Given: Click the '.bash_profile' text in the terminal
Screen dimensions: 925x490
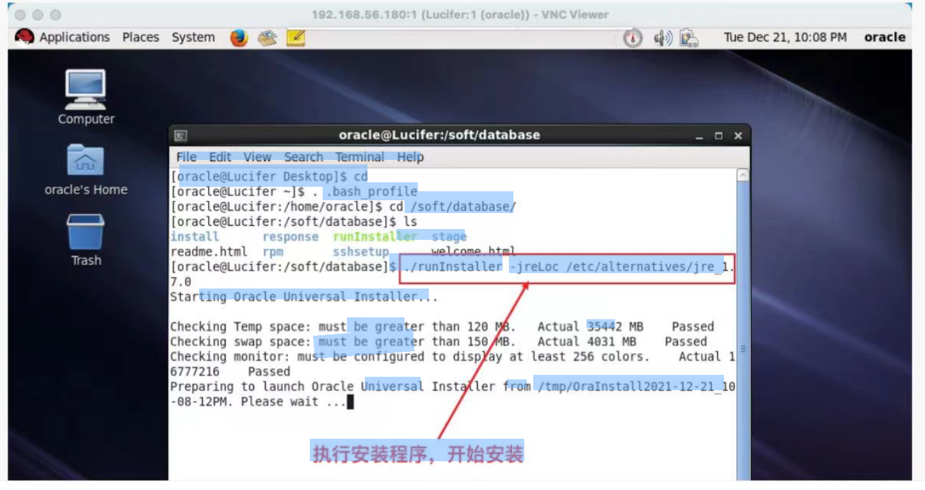Looking at the screenshot, I should click(x=372, y=191).
